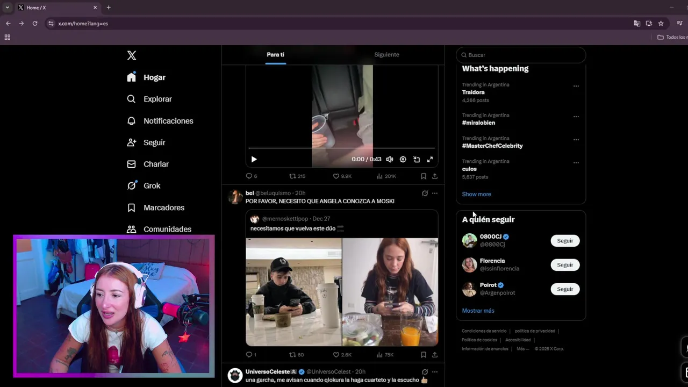Go to Hogar home page
This screenshot has width=688, height=387.
pos(146,77)
